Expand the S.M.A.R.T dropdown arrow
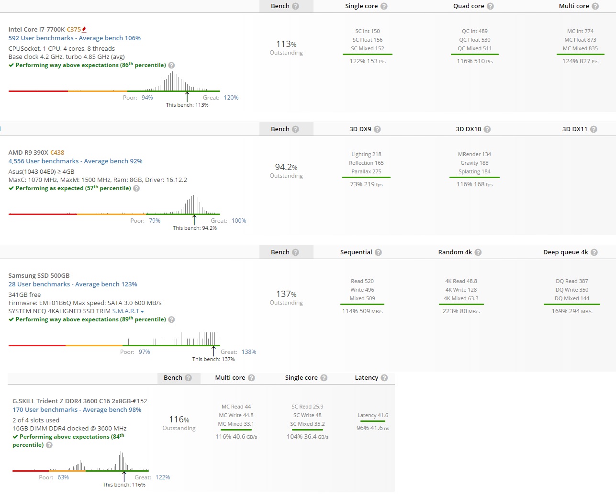Image resolution: width=616 pixels, height=499 pixels. click(x=142, y=312)
